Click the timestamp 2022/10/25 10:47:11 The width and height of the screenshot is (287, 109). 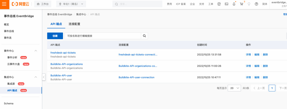click(209, 77)
